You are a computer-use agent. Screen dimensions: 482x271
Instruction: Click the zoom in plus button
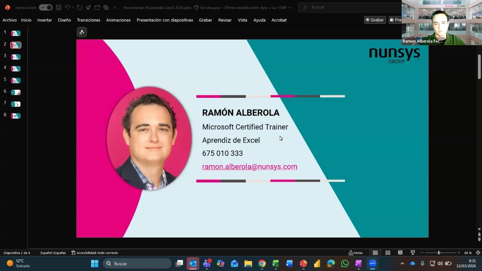[459, 253]
